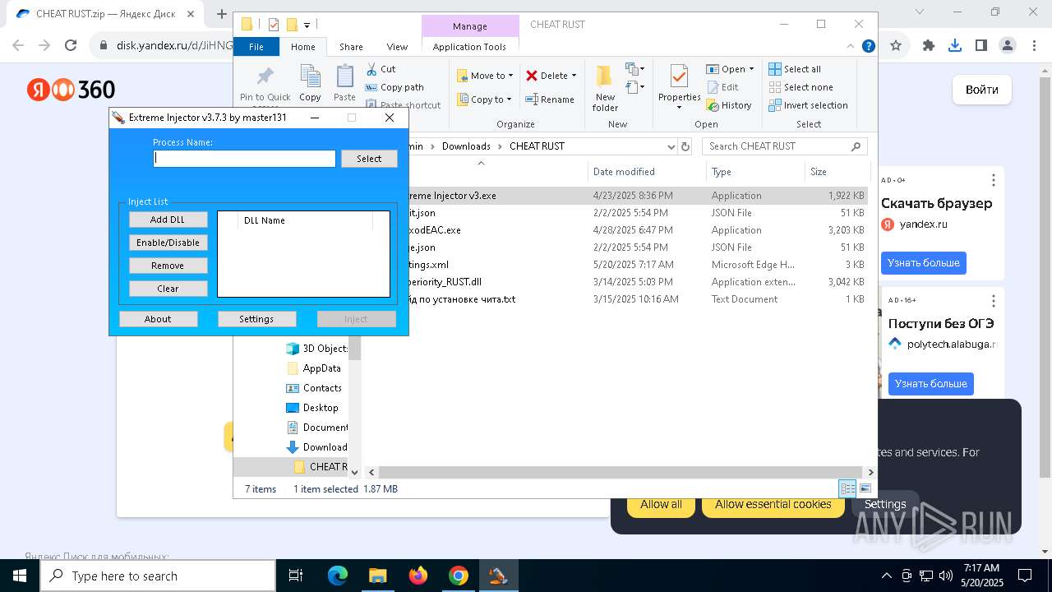This screenshot has height=592, width=1052.
Task: Open Microsoft Edge from taskbar
Action: point(338,576)
